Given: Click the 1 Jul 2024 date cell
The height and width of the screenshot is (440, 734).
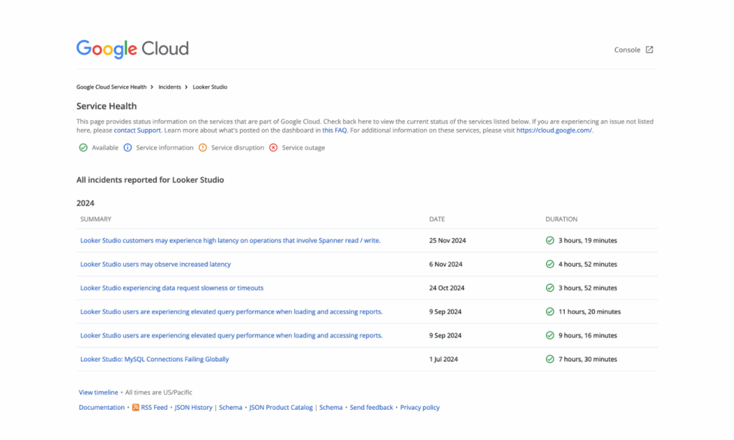Looking at the screenshot, I should point(443,359).
